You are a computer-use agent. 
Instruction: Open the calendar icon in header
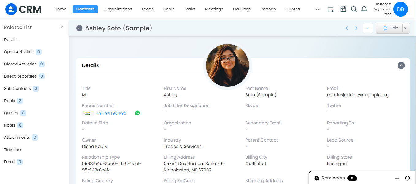pyautogui.click(x=343, y=9)
